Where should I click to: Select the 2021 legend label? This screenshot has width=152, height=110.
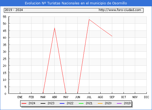click(89, 103)
